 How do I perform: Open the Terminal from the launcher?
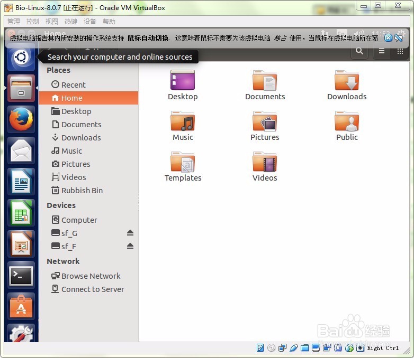tap(21, 275)
